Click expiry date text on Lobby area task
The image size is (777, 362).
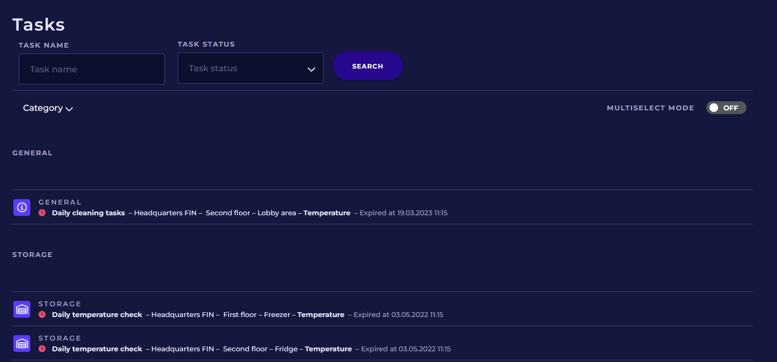click(x=403, y=213)
